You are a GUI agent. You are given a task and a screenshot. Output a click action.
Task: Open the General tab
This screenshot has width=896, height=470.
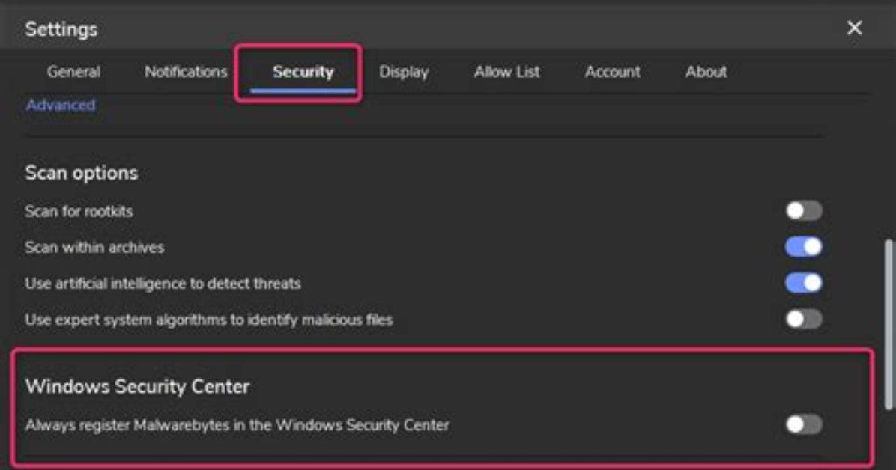[x=73, y=72]
